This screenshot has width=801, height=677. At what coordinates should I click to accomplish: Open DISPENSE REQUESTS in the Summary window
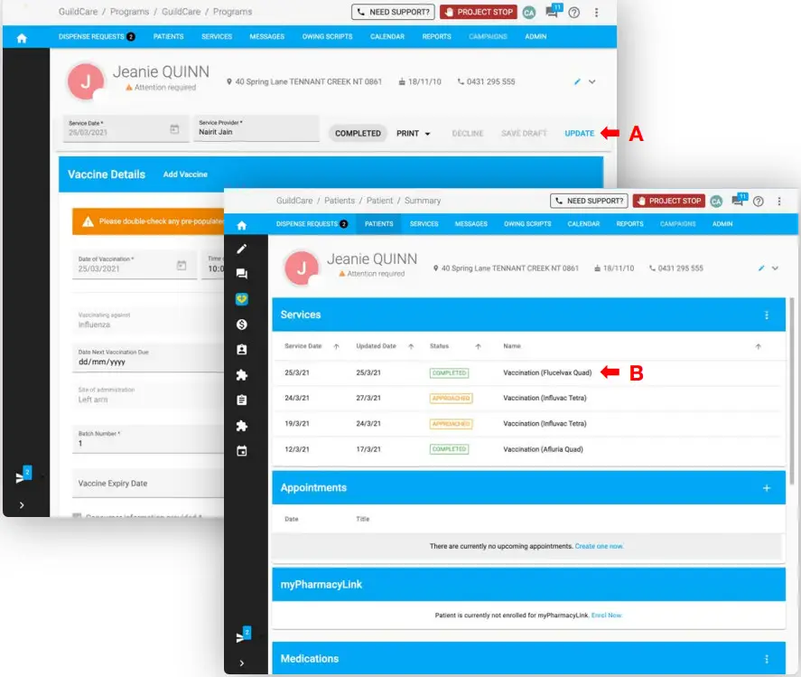point(312,224)
